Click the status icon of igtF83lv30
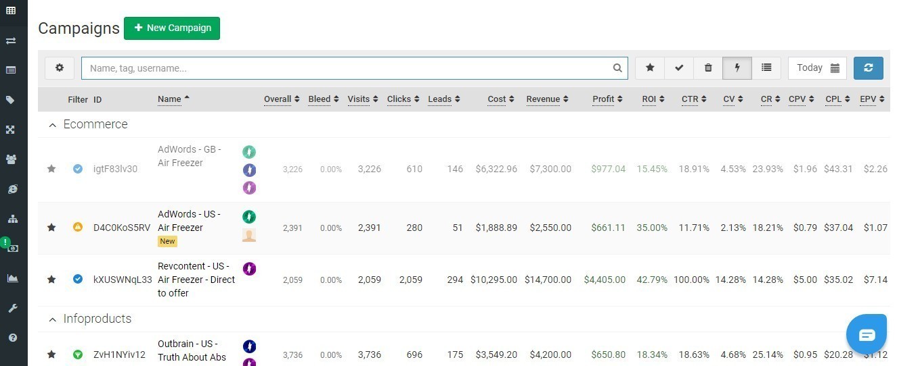Screen dimensions: 897x366 [x=78, y=169]
